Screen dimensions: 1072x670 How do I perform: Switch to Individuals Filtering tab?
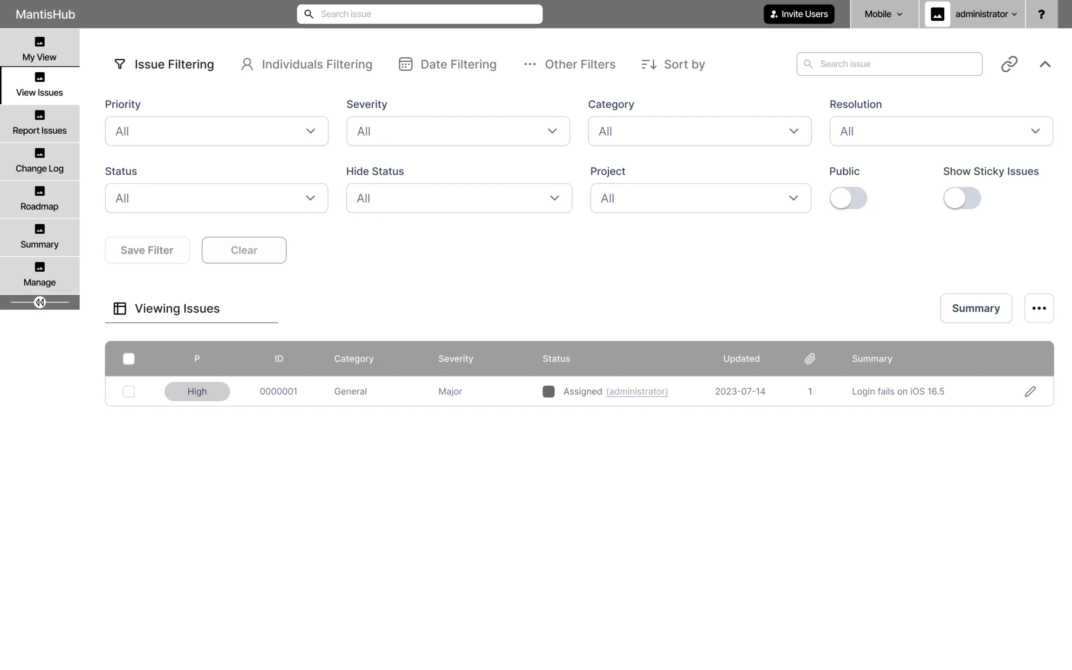(x=306, y=64)
